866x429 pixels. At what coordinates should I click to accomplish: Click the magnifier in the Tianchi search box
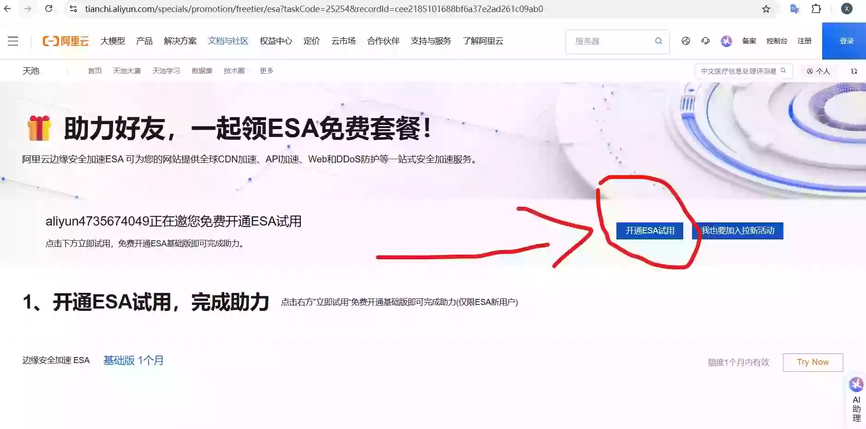coord(784,71)
